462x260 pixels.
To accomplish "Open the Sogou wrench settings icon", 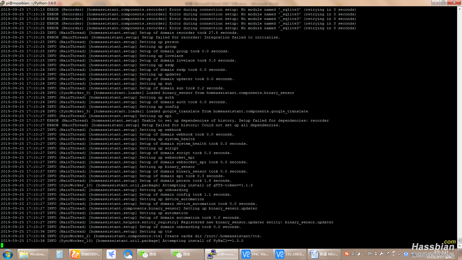I will point(381,254).
